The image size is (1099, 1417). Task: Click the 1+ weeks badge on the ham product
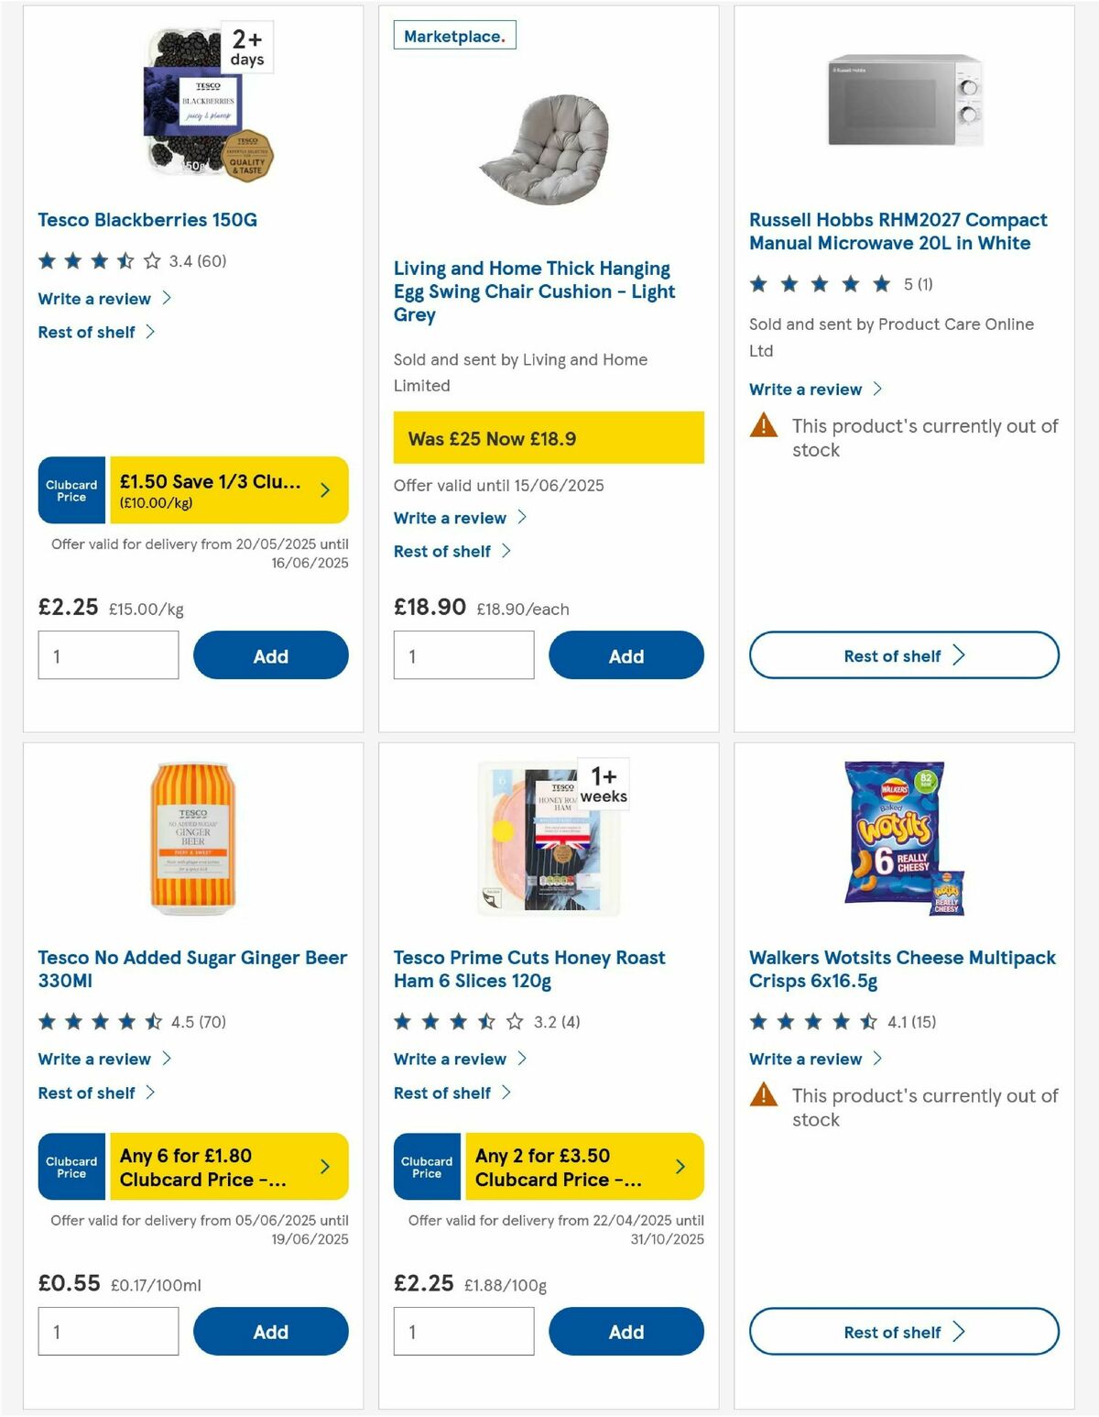pos(604,784)
